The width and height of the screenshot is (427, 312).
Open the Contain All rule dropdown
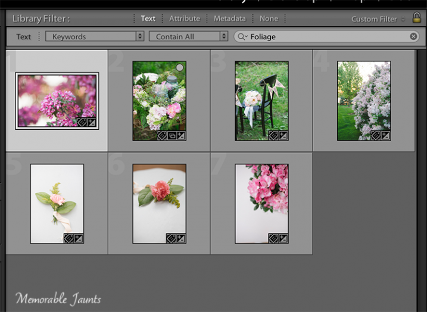[x=188, y=36]
